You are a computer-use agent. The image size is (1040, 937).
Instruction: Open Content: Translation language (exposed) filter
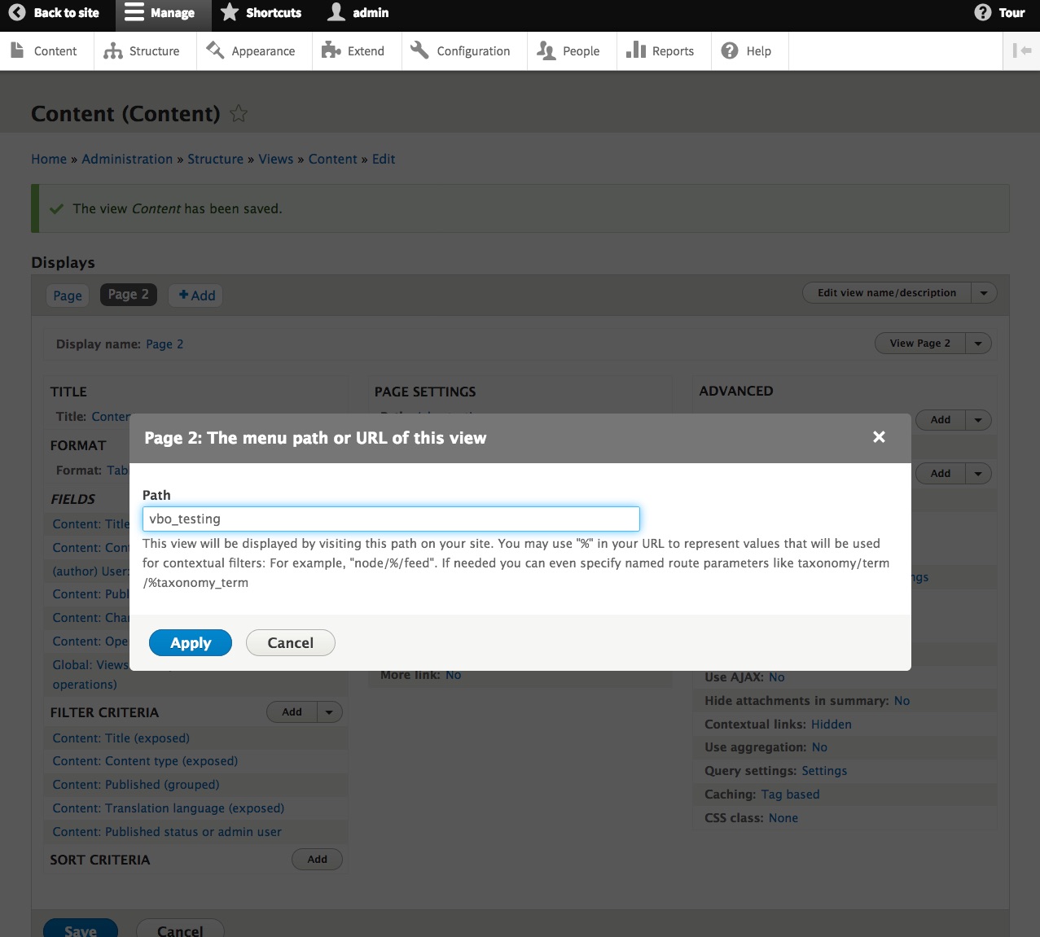(x=169, y=808)
